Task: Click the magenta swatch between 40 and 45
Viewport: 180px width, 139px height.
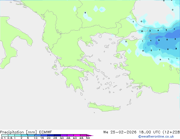Action: pyautogui.click(x=77, y=135)
